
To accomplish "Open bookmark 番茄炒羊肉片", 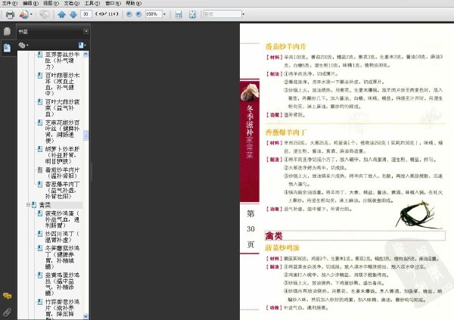I will click(62, 172).
